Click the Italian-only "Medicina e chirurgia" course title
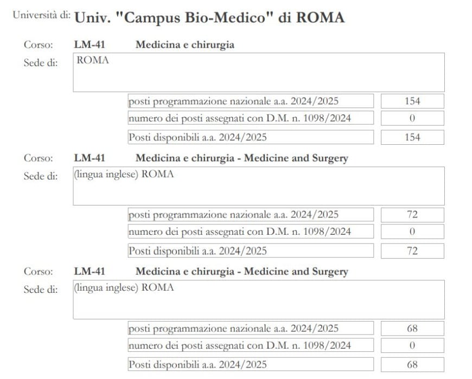 coord(184,45)
